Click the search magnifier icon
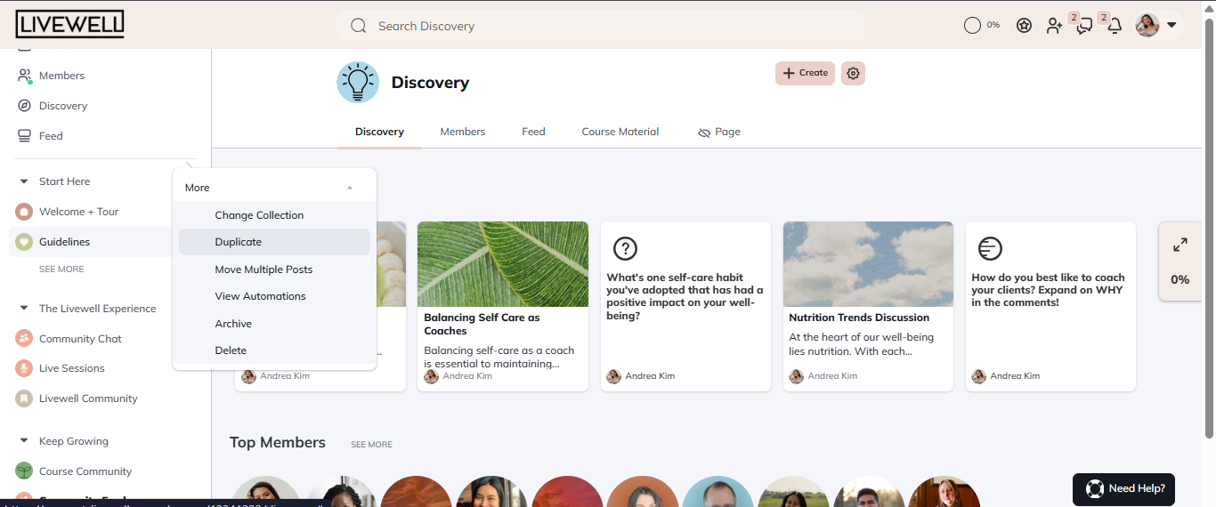This screenshot has height=507, width=1216. (x=359, y=26)
